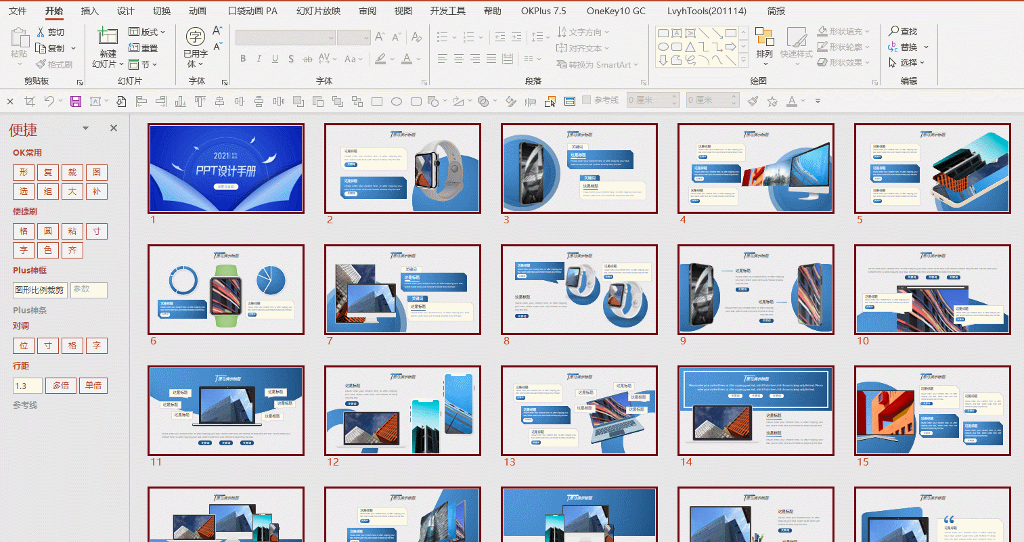Select slide 14 thumbnail
The width and height of the screenshot is (1024, 542).
(x=756, y=411)
